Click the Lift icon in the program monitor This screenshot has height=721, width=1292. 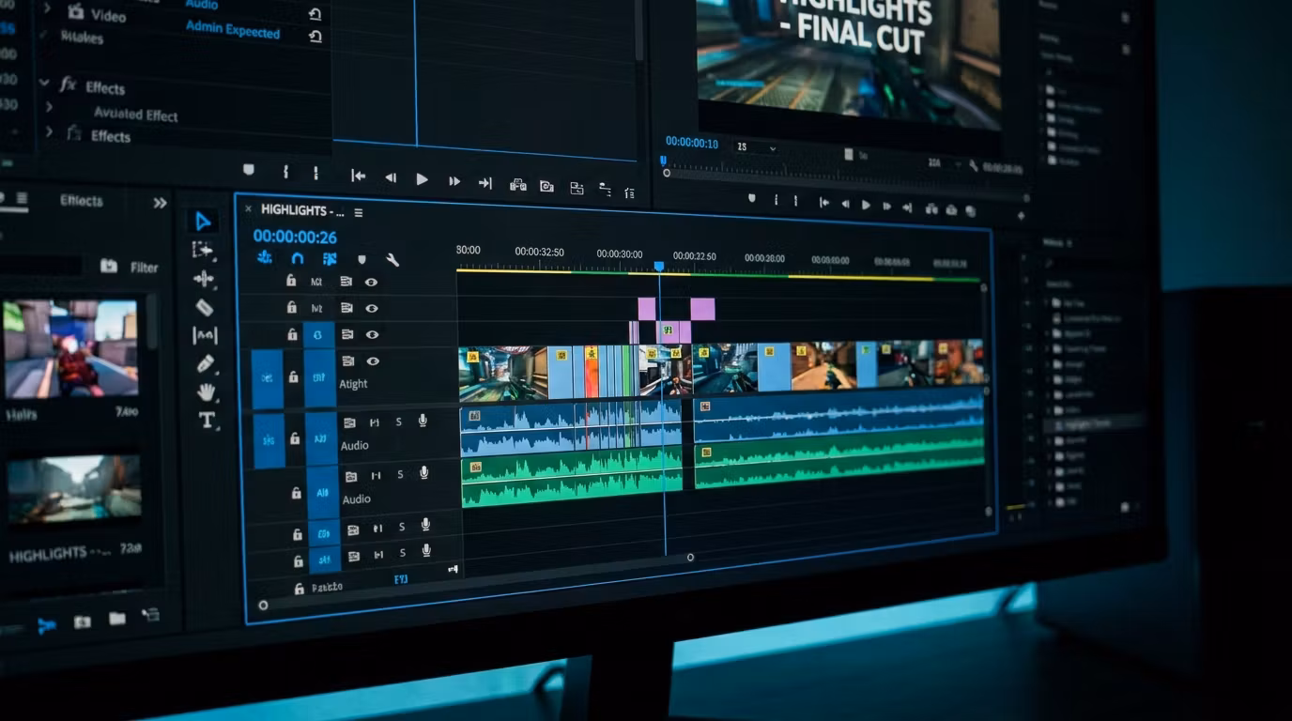pos(933,208)
